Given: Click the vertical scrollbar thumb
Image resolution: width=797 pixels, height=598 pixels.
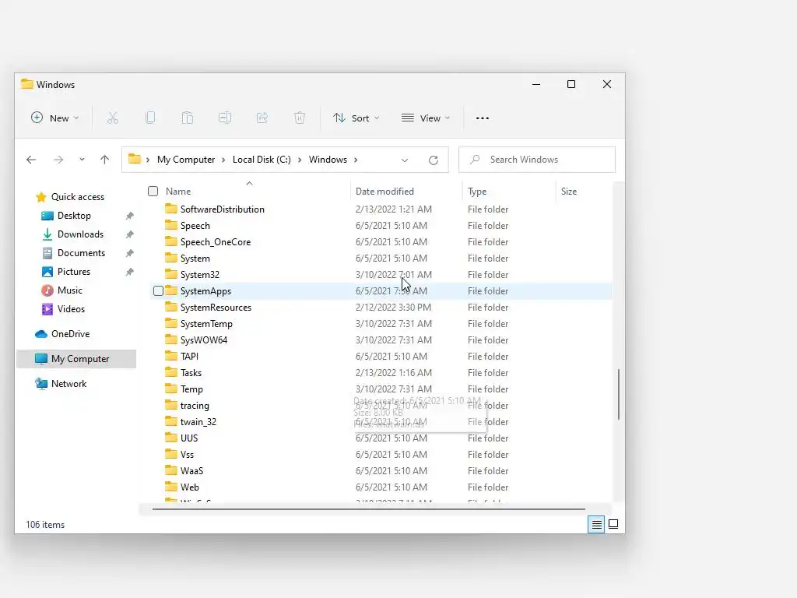Looking at the screenshot, I should pyautogui.click(x=619, y=395).
